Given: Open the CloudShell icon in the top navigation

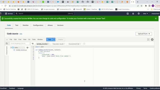Looking at the screenshot, I should coord(128,13).
